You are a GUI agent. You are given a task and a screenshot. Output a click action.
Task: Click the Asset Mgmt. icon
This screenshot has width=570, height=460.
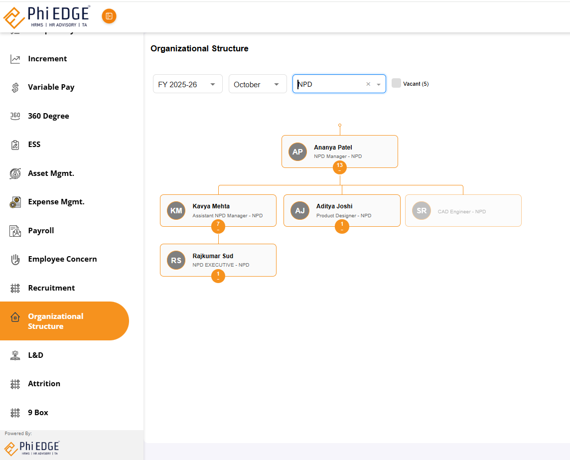pyautogui.click(x=15, y=173)
